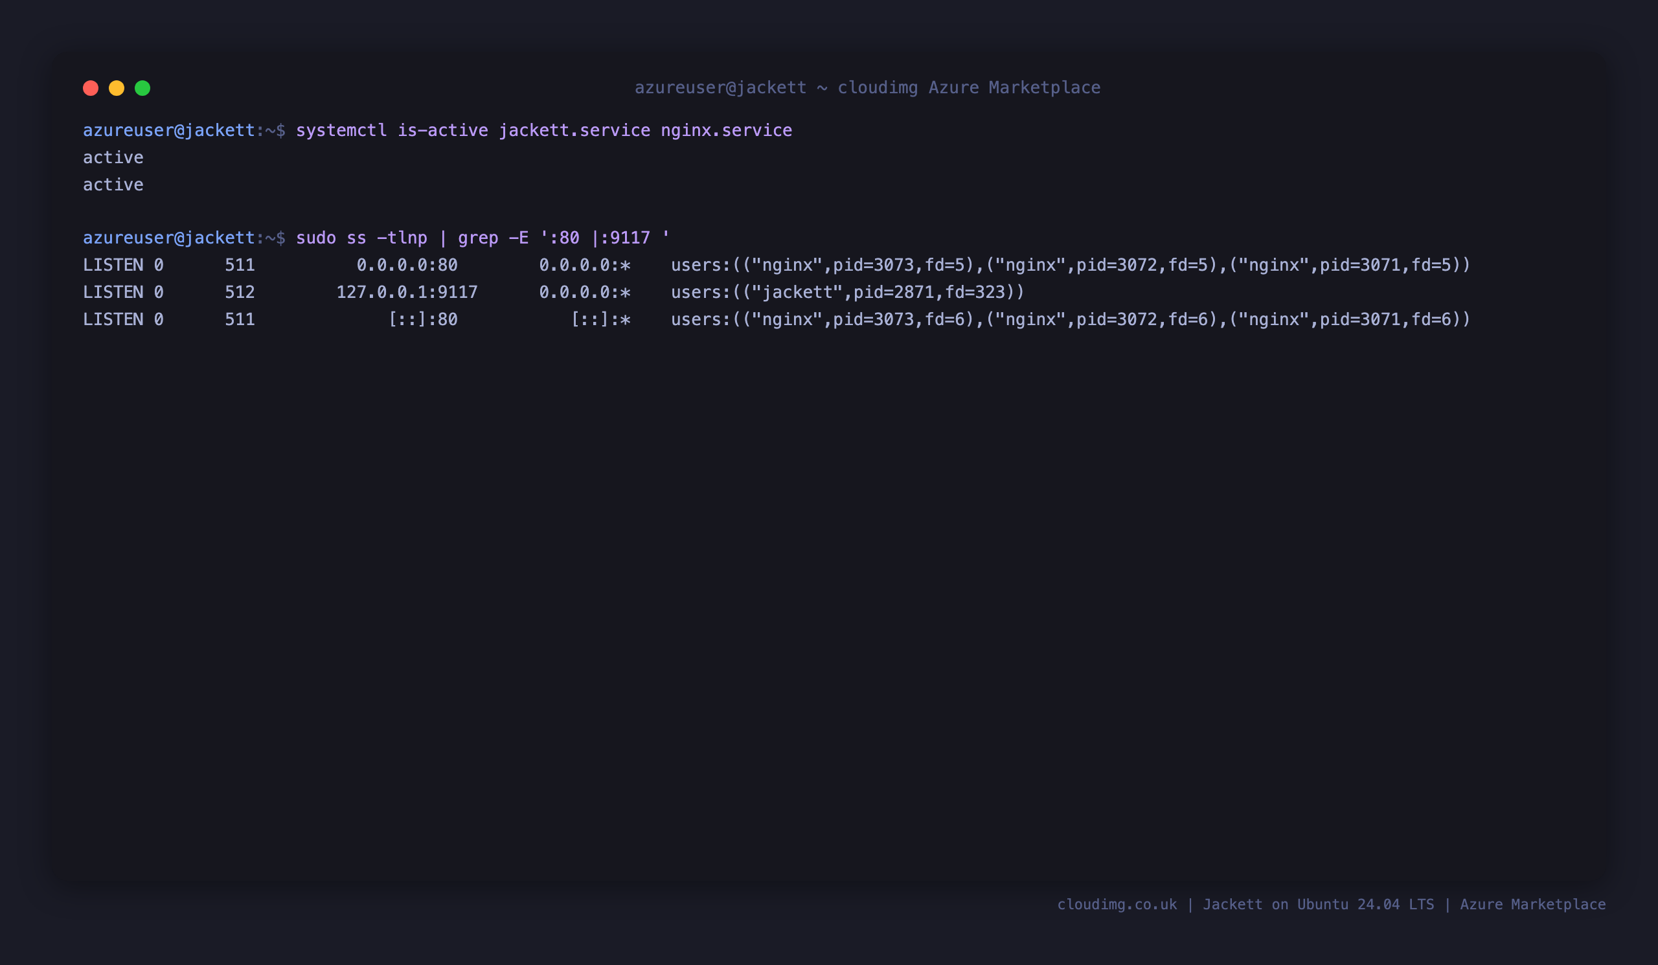Click the window title 'azureuser@jackett ~ cloudimg Azure Marketplace'
The width and height of the screenshot is (1658, 965).
click(867, 87)
